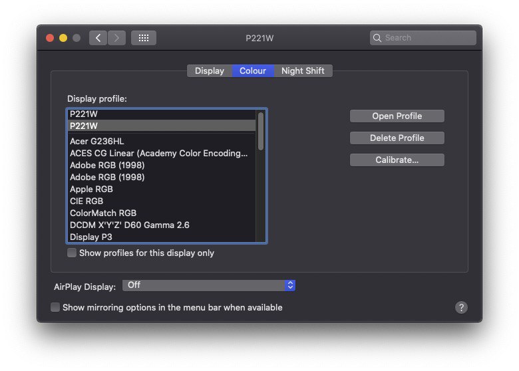Screen dimensions: 519x371
Task: Pick the CIE RGB profile
Action: (x=162, y=201)
